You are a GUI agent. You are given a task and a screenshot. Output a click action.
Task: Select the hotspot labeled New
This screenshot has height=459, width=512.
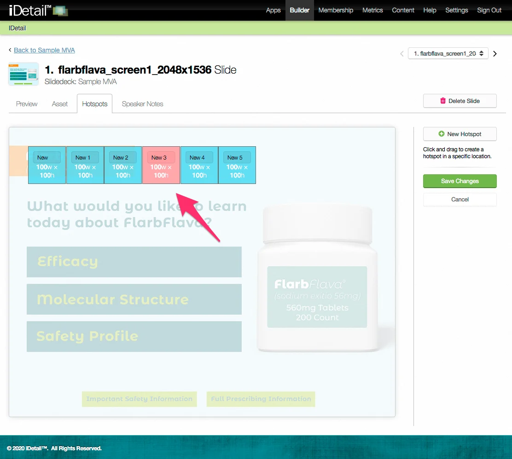(x=47, y=165)
